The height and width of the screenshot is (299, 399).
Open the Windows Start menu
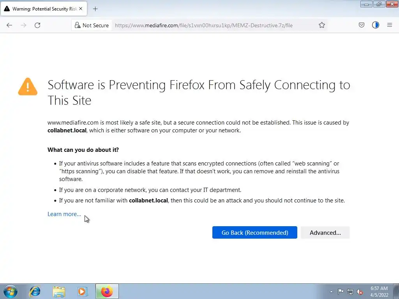10,291
